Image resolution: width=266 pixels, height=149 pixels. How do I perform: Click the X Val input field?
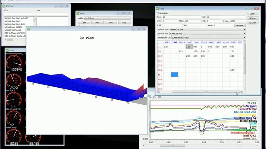(172, 25)
